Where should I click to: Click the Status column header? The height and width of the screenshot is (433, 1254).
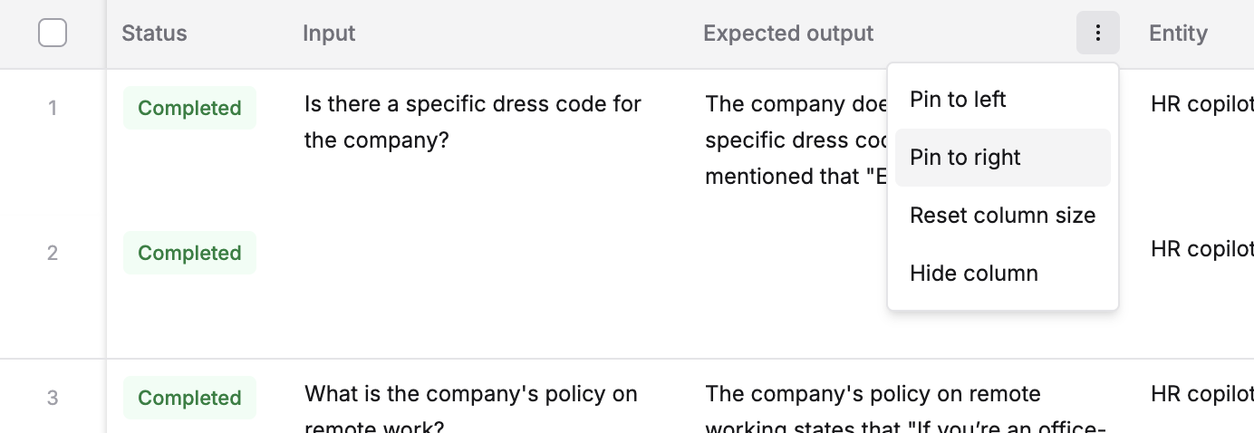[154, 34]
